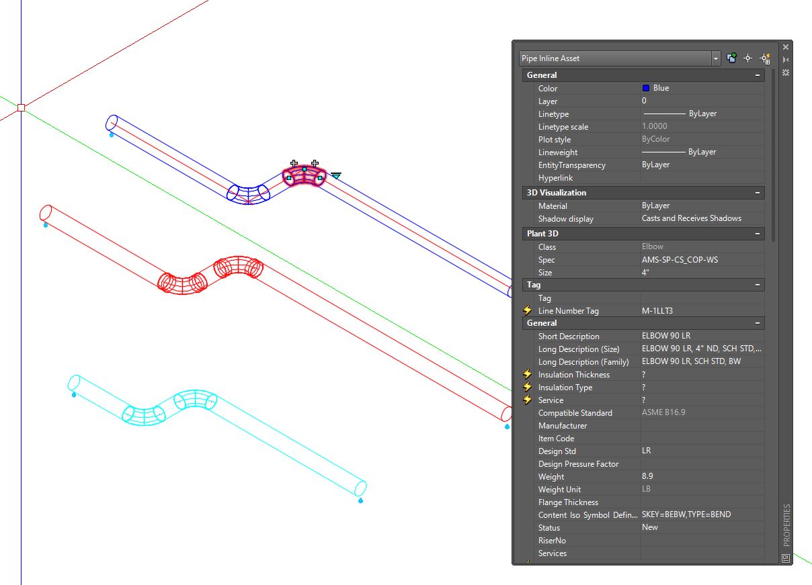Open the Properties palette settings gear

click(786, 72)
